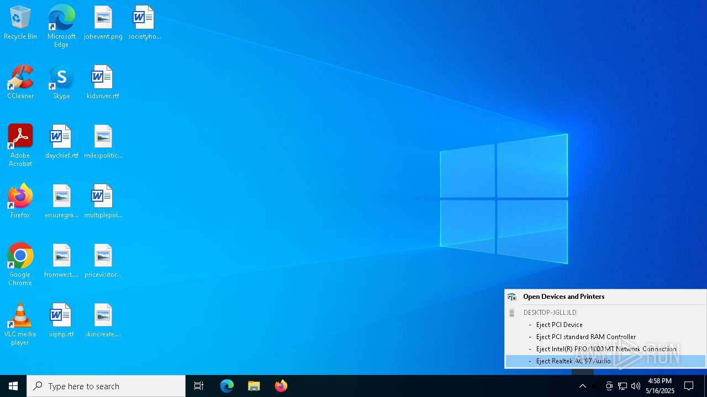Choose Eject Intel(R) PRO/1000 MT Network Connection
This screenshot has width=707, height=397.
[x=605, y=349]
